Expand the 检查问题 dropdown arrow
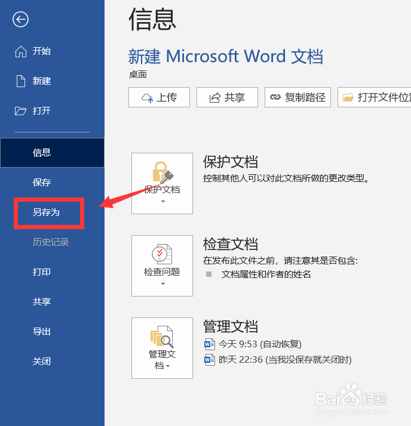411x426 pixels. [163, 283]
